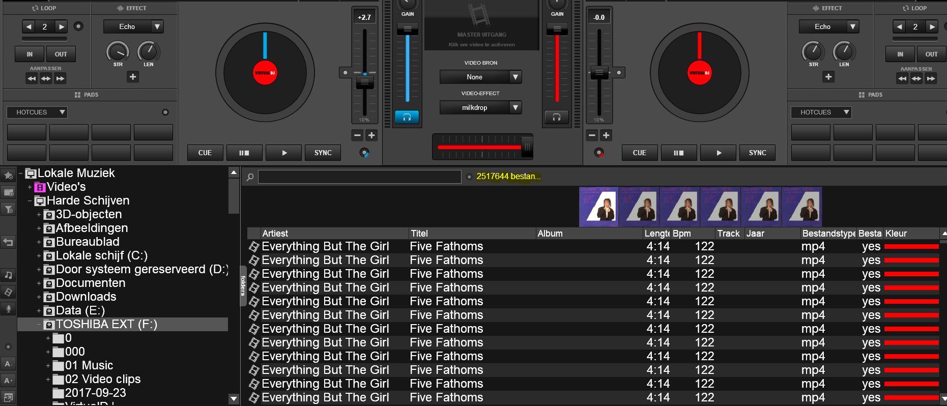The image size is (947, 406).
Task: Toggle the left deck blue vinyl mode icon
Action: tap(364, 153)
